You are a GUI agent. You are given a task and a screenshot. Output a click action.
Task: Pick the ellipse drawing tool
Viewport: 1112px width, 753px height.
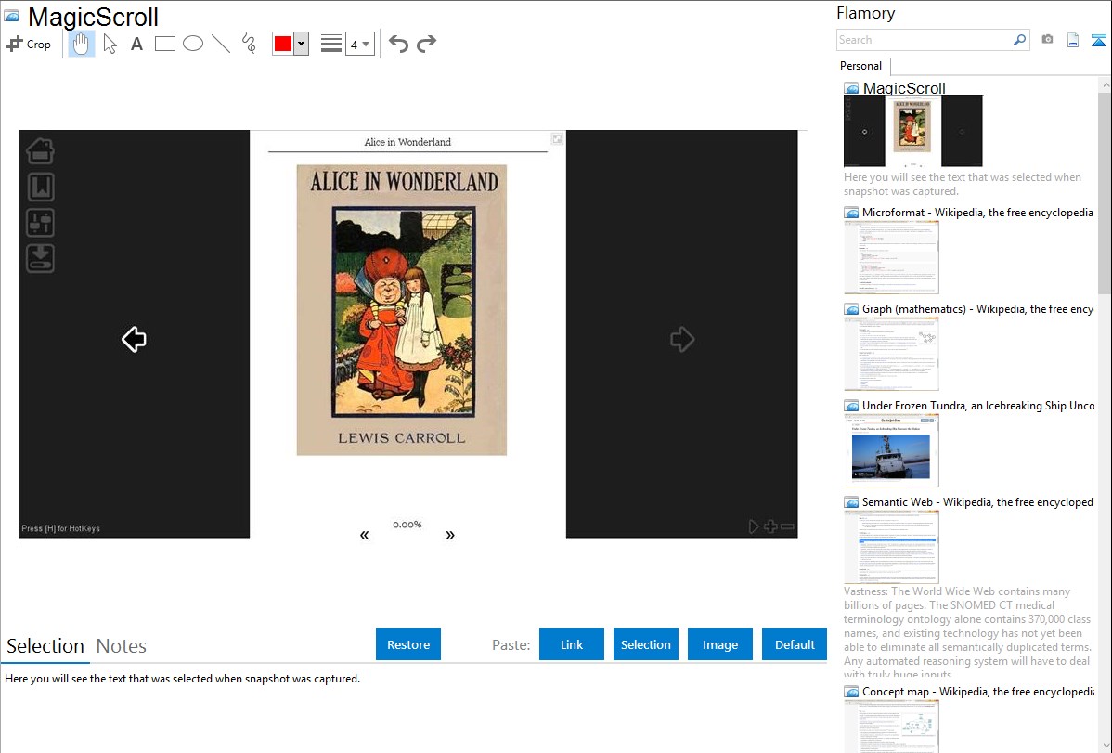[x=193, y=44]
